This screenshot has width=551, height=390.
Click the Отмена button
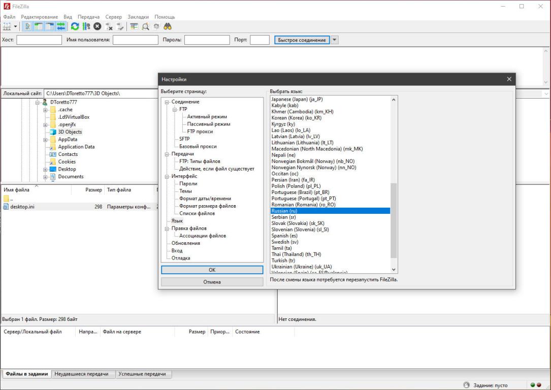pyautogui.click(x=212, y=282)
